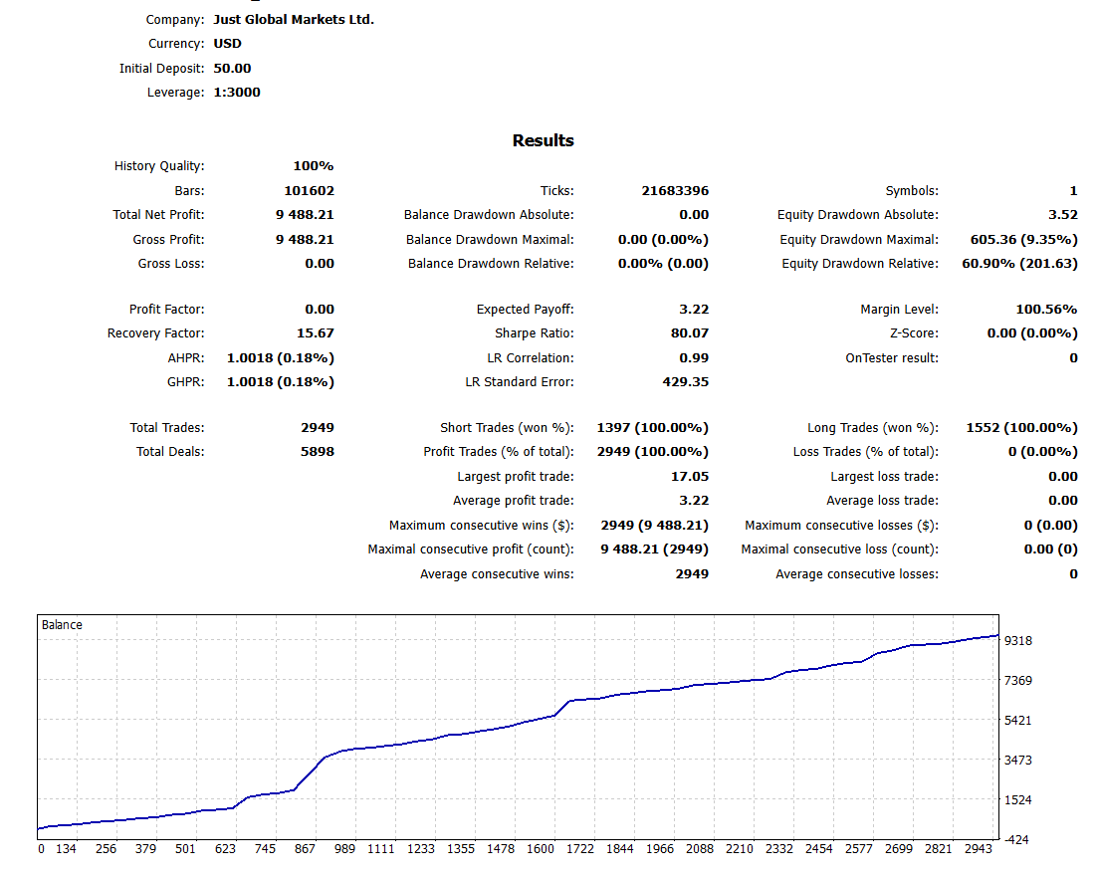Image resolution: width=1096 pixels, height=879 pixels.
Task: Click x-axis label '1600' on balance chart
Action: click(x=541, y=849)
